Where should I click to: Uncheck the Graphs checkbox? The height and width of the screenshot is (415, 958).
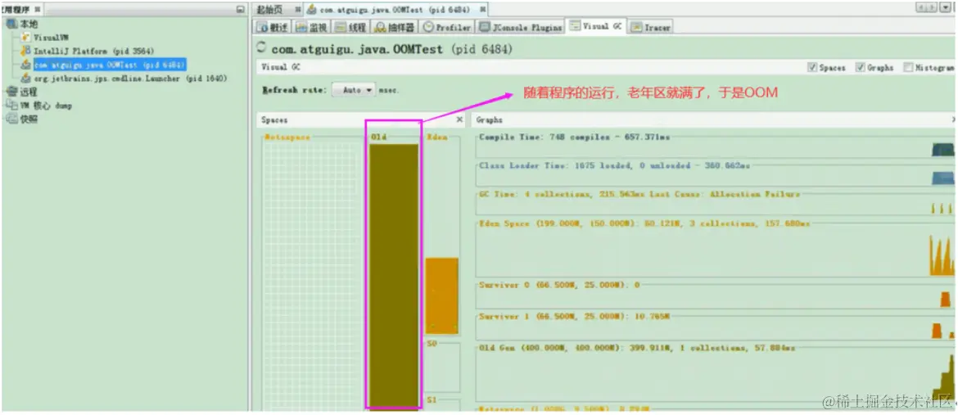tap(860, 67)
